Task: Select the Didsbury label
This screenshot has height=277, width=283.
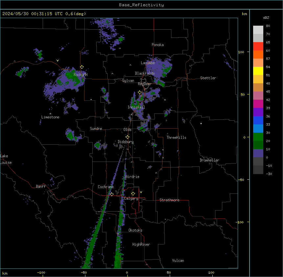Action: 126,142
